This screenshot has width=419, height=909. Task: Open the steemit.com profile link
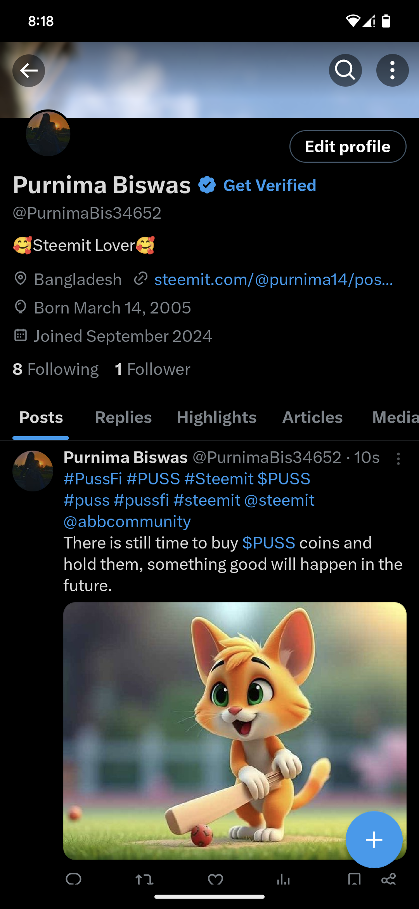[274, 279]
